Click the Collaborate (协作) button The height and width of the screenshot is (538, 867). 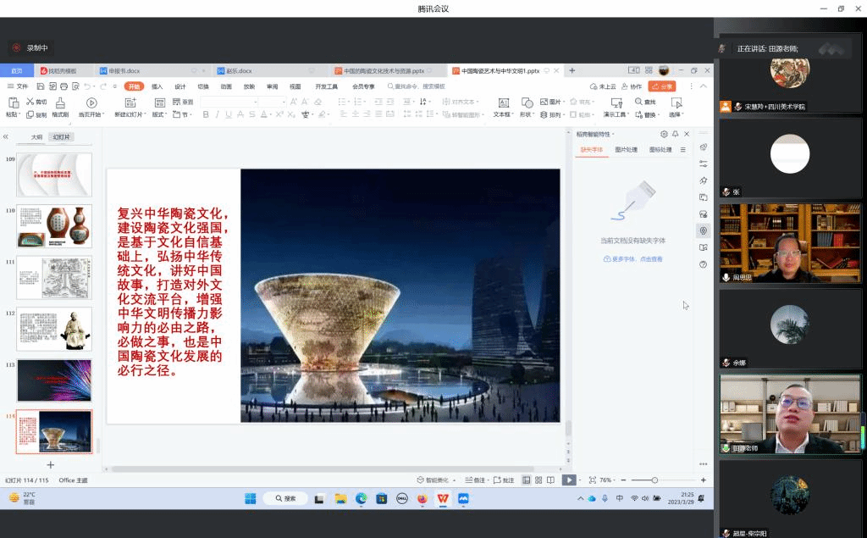[632, 86]
